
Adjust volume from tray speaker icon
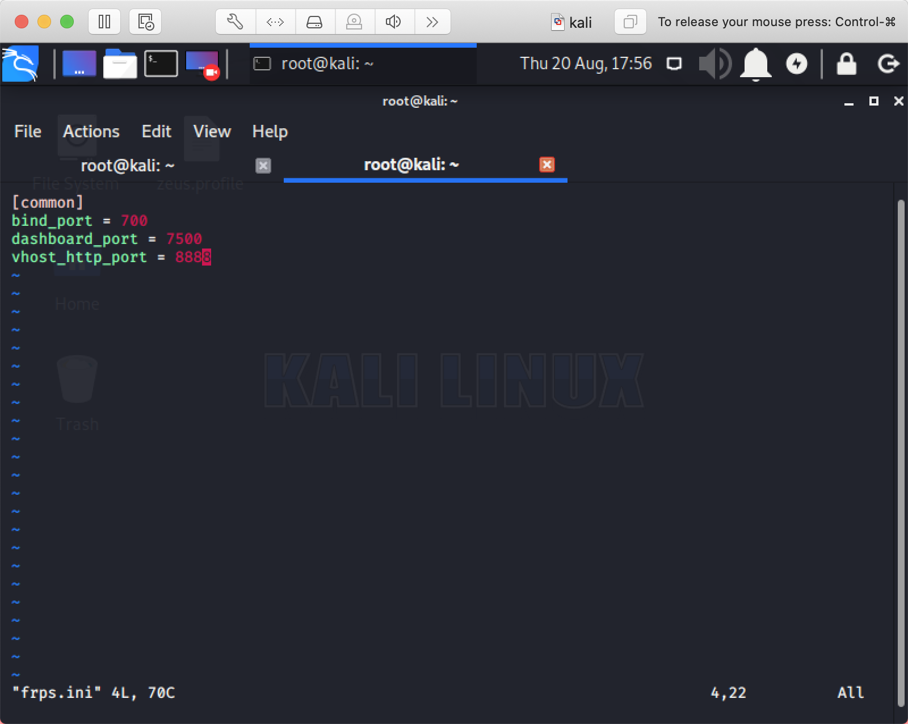coord(715,64)
